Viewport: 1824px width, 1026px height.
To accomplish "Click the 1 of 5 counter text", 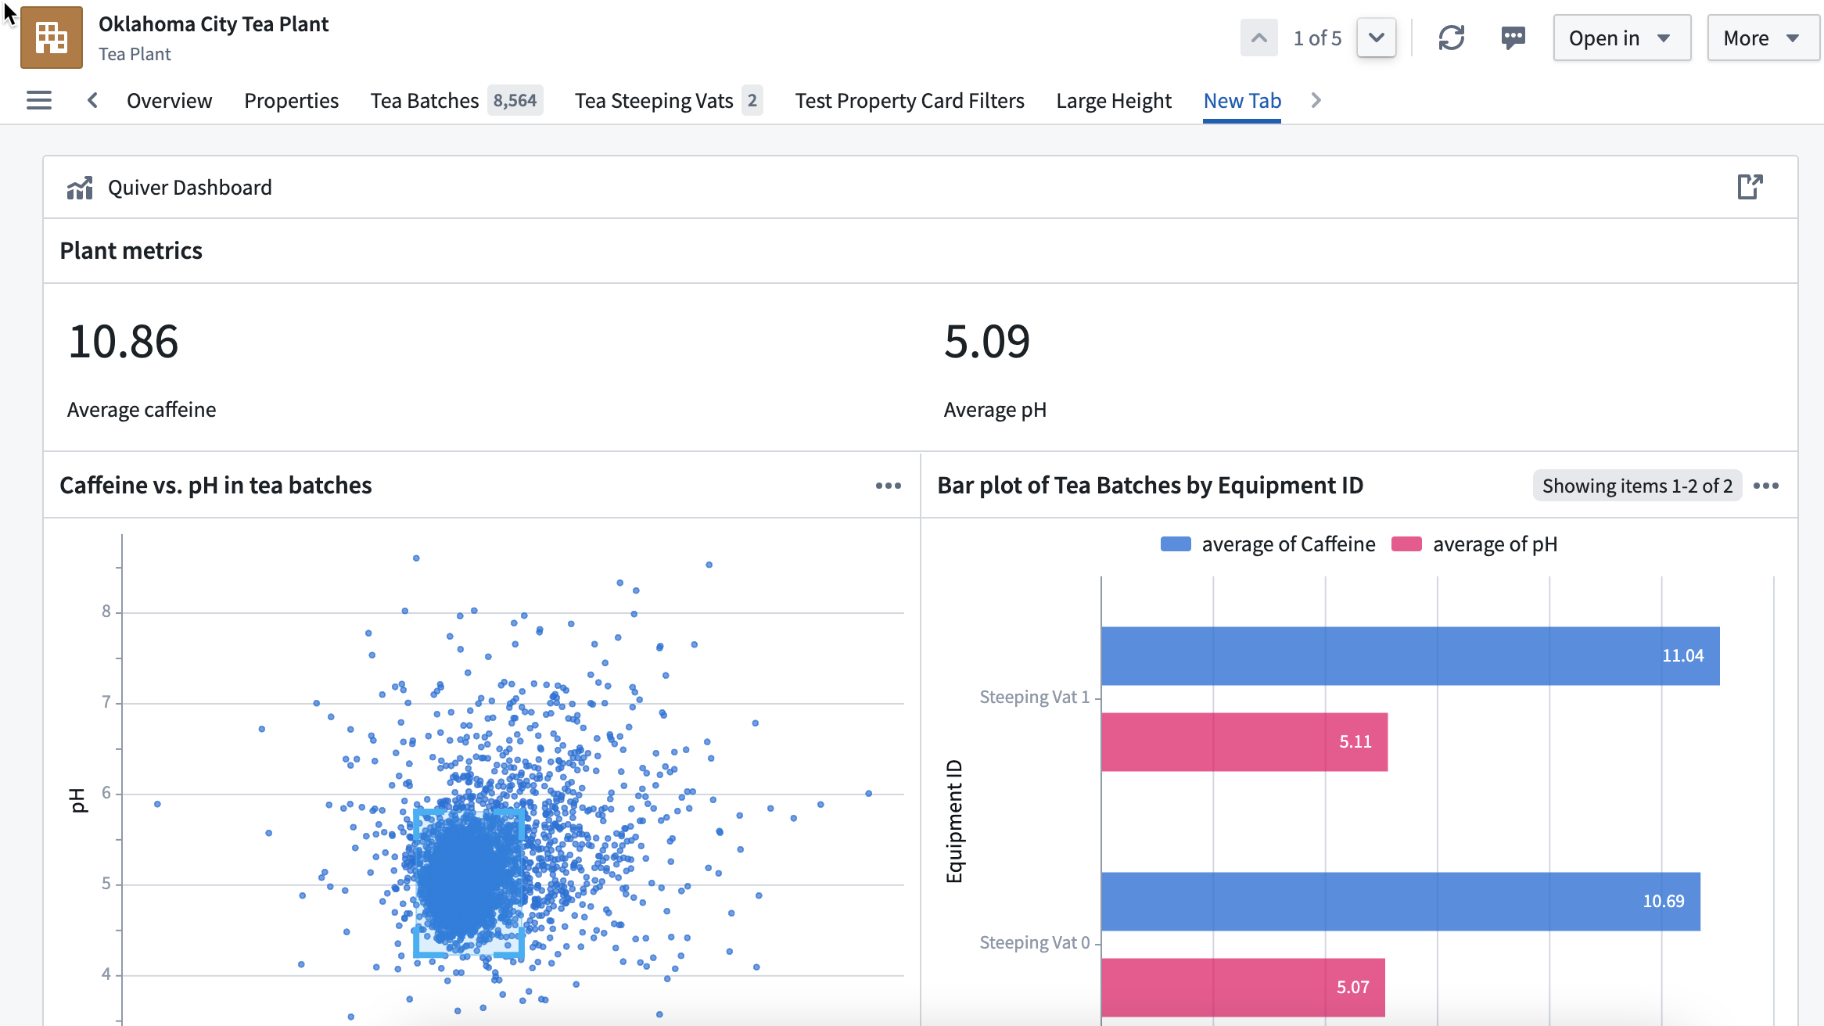I will [1317, 38].
